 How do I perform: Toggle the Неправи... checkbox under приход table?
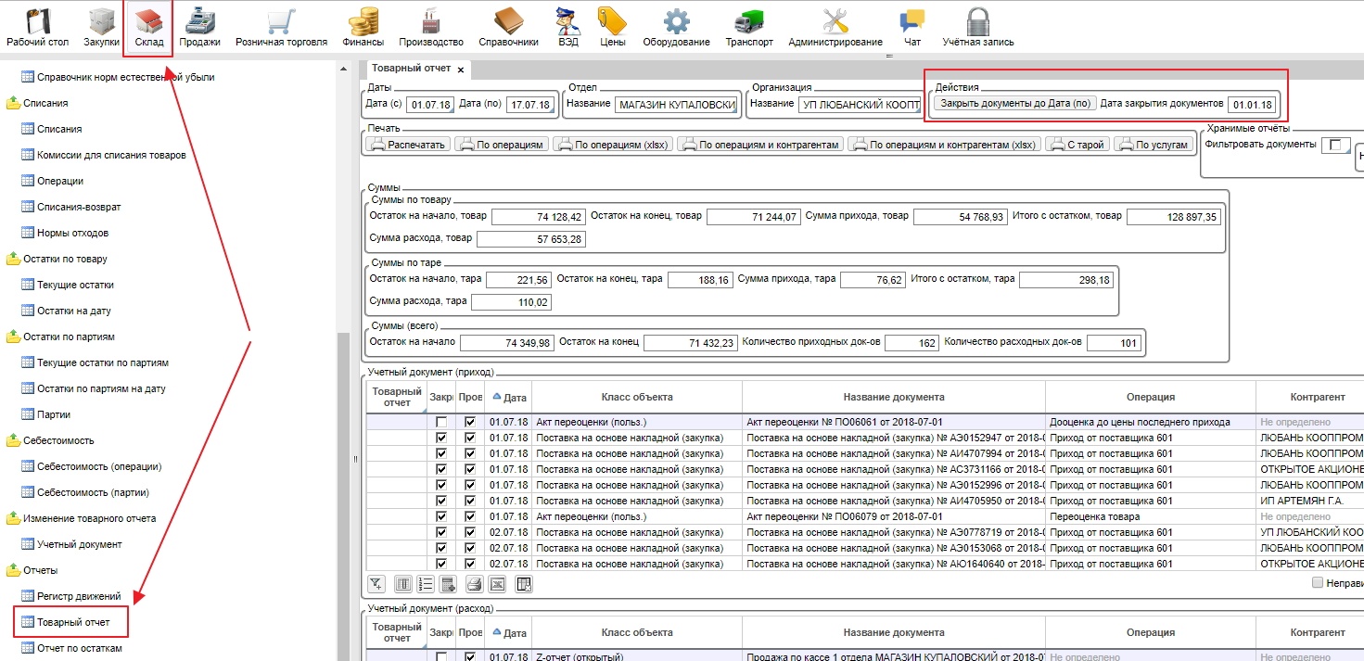coord(1318,583)
